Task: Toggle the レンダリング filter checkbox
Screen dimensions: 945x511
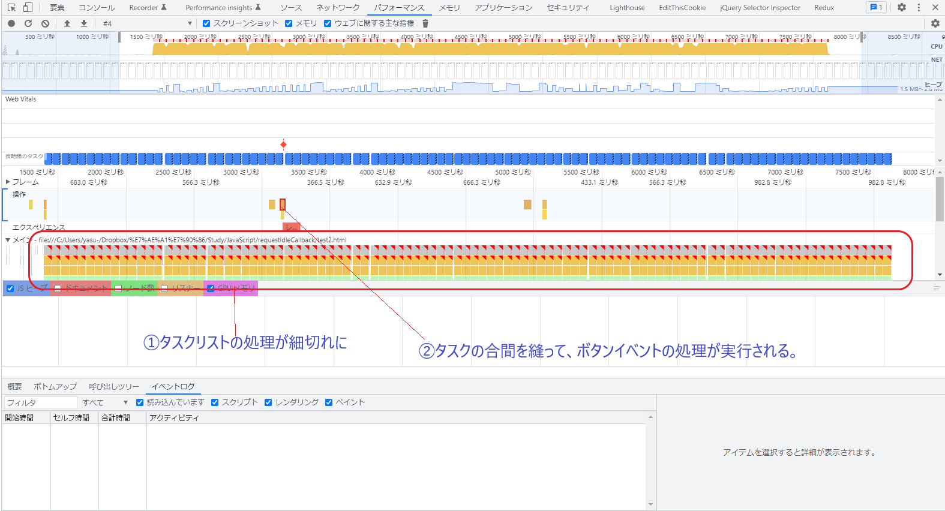Action: tap(268, 402)
